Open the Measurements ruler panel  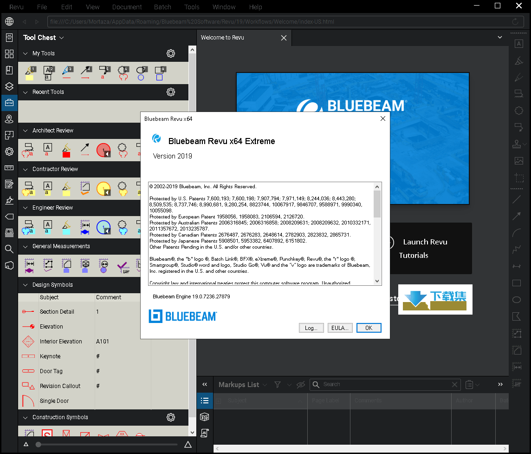click(x=9, y=168)
